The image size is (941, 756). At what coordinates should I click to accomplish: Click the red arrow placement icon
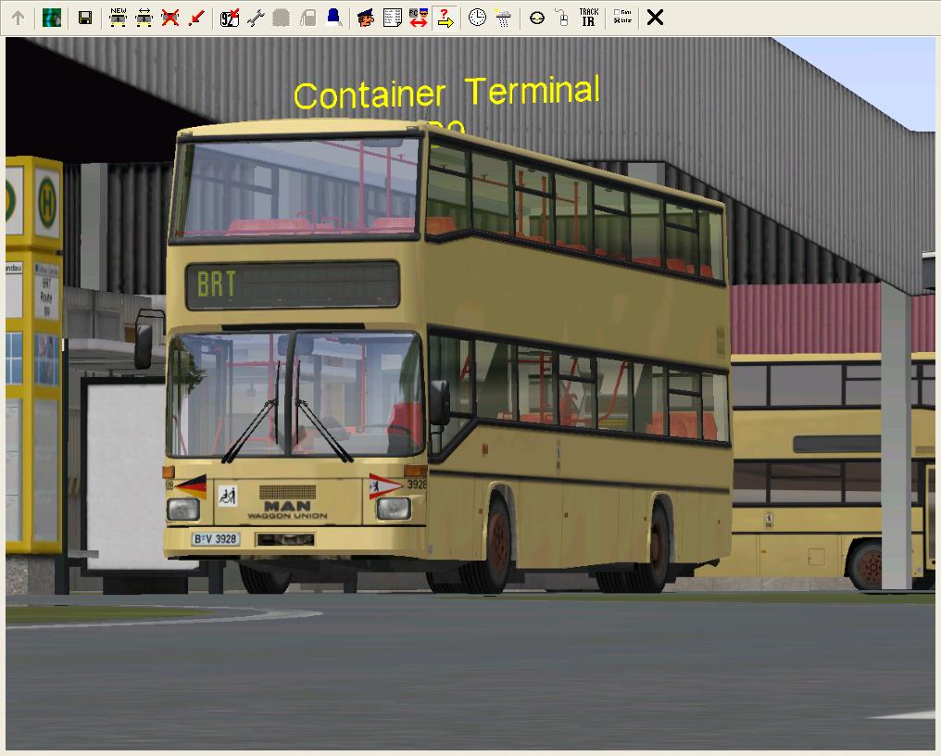click(195, 18)
